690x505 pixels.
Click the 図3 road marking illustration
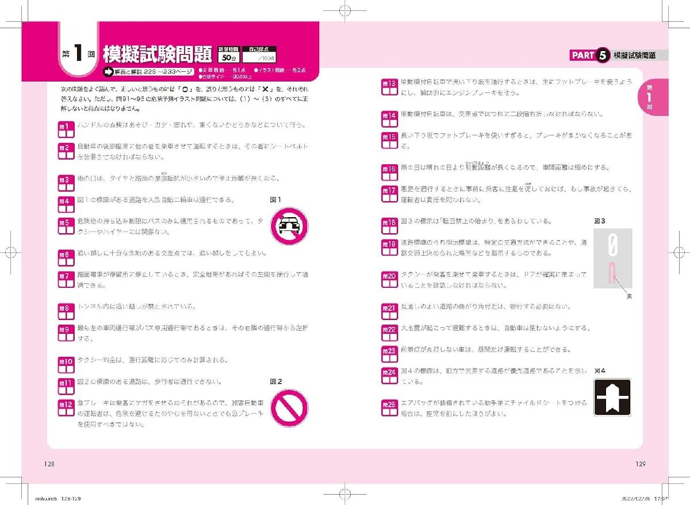click(x=613, y=259)
